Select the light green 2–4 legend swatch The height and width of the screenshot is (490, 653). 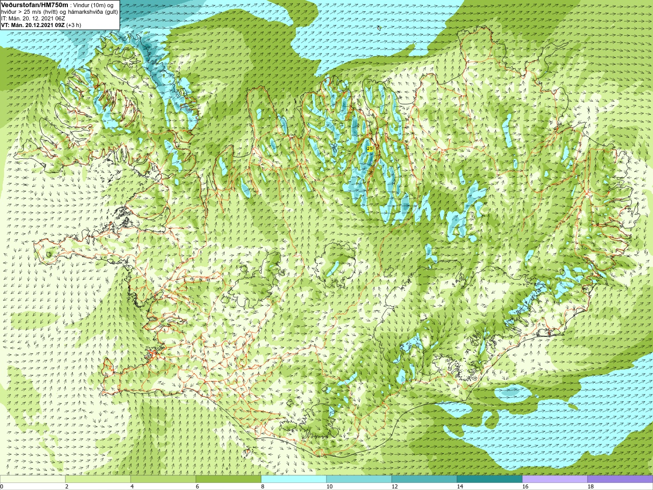(x=98, y=479)
